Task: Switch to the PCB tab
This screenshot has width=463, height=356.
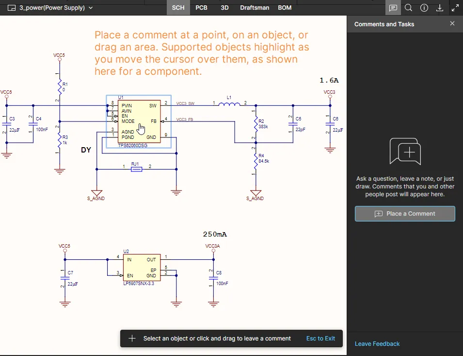Action: (x=201, y=8)
